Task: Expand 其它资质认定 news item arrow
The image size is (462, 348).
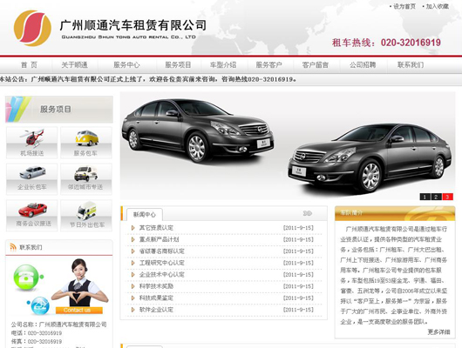Action: coord(132,228)
